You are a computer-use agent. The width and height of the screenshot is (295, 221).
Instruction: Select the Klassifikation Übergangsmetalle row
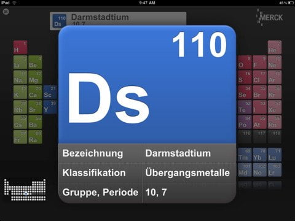click(x=147, y=173)
